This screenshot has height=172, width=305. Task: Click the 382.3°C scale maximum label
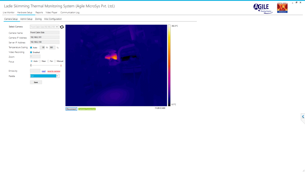click(175, 26)
